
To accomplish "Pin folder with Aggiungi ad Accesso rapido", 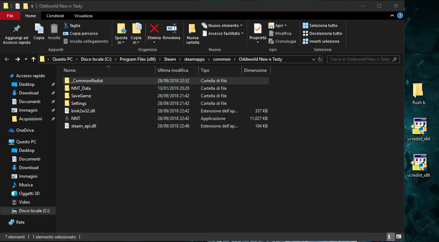I will click(17, 34).
